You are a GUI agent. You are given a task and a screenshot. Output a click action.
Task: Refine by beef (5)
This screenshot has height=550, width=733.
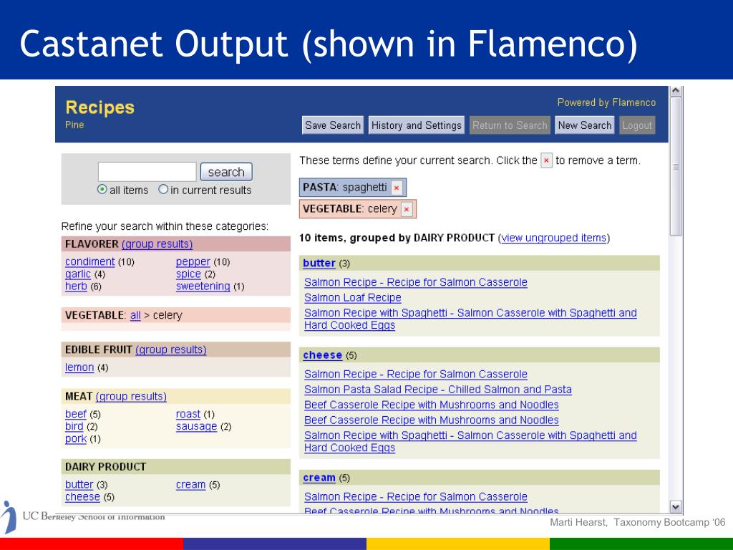[76, 414]
